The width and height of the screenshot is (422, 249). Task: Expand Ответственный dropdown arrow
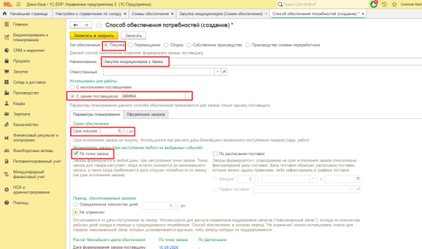[218, 72]
